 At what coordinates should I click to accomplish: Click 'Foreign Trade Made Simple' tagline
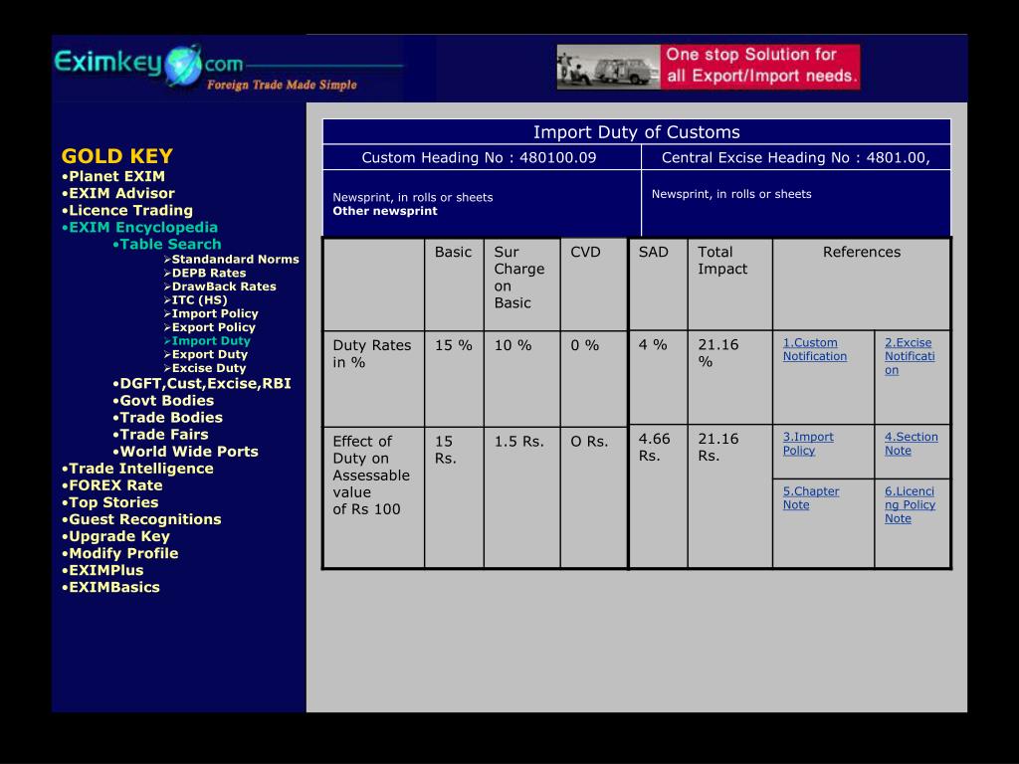[282, 85]
